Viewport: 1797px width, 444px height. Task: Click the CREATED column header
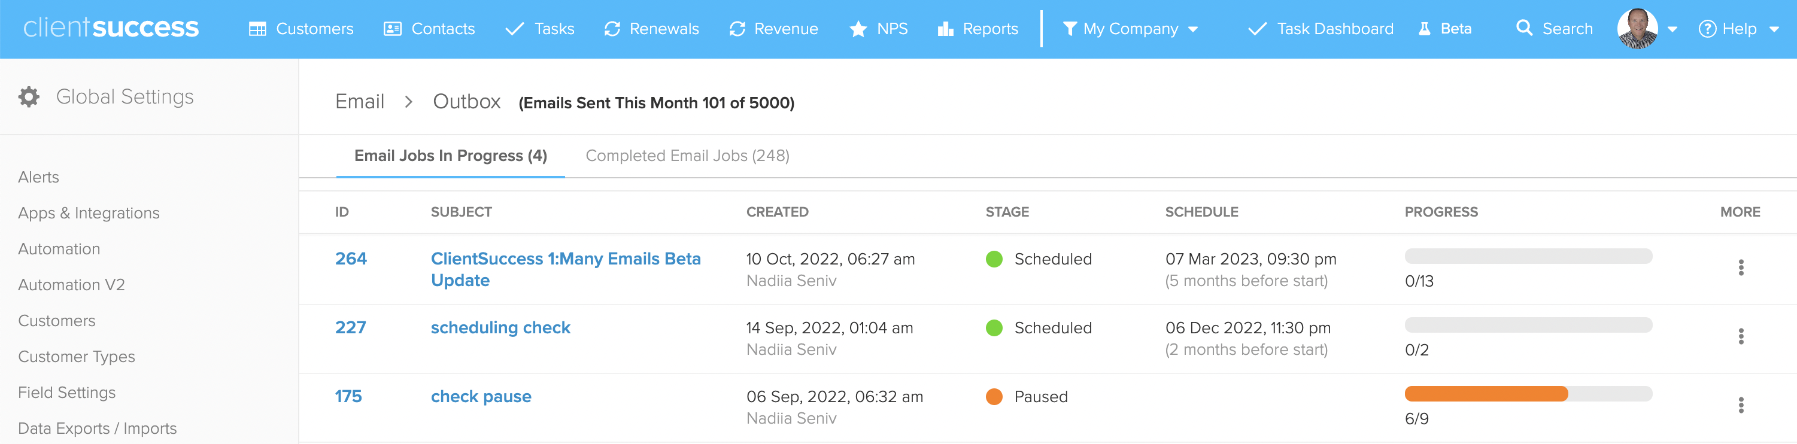tap(777, 212)
